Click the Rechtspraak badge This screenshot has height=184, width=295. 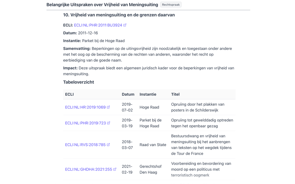point(171,5)
